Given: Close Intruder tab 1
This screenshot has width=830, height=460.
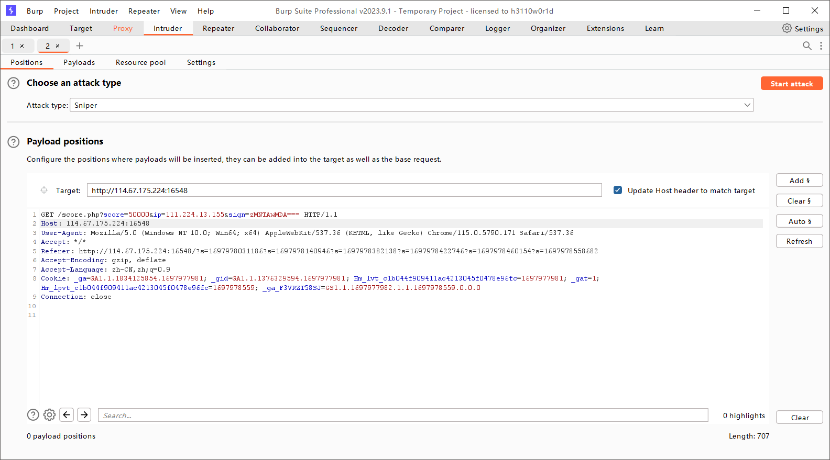Looking at the screenshot, I should click(22, 46).
